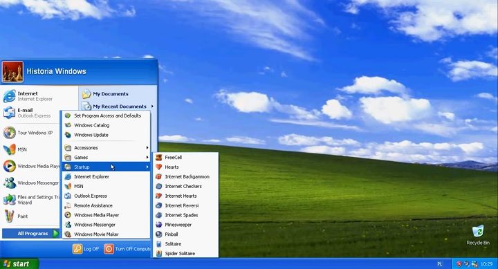The width and height of the screenshot is (498, 269).
Task: Click the red shield security tray icon
Action: coord(459,264)
